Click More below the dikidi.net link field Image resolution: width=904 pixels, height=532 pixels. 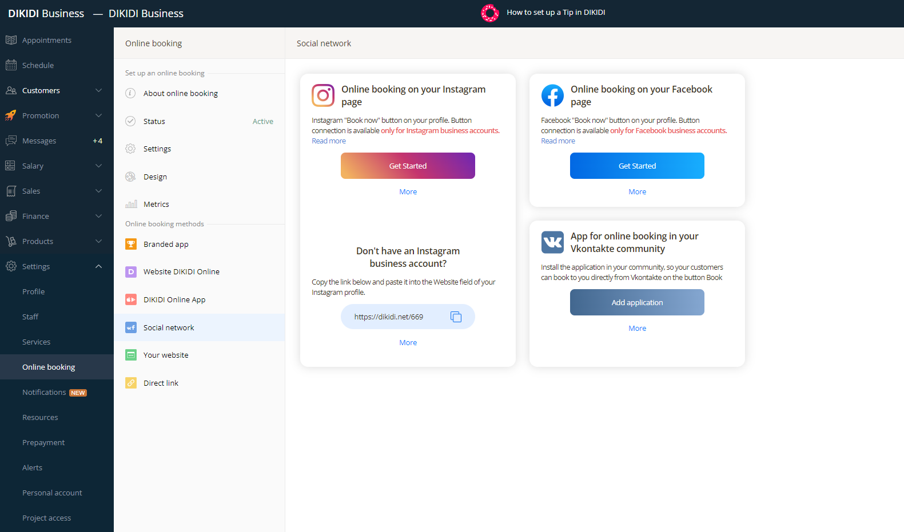(408, 343)
